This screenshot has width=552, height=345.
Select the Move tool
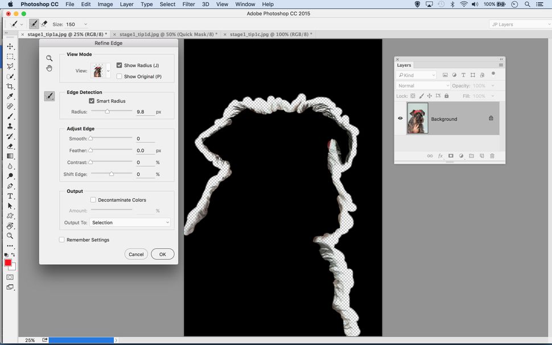pyautogui.click(x=10, y=46)
